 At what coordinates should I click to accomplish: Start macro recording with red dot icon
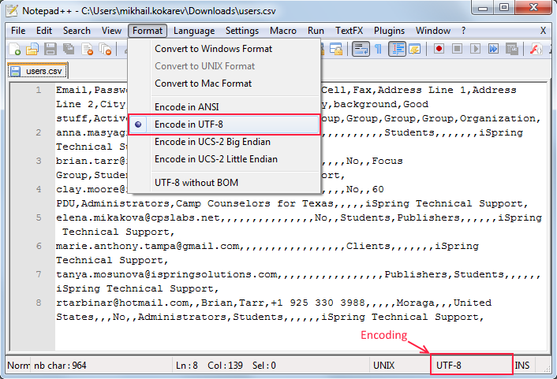[x=439, y=49]
